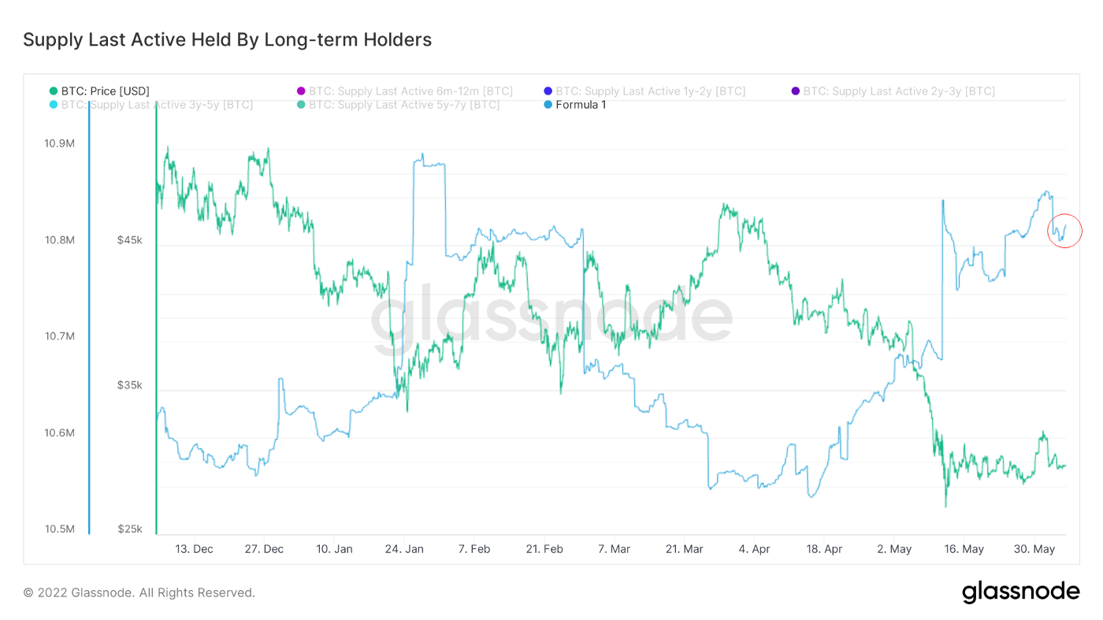Image resolution: width=1103 pixels, height=620 pixels.
Task: Click the purple 2y-3y legend dot
Action: (x=796, y=91)
